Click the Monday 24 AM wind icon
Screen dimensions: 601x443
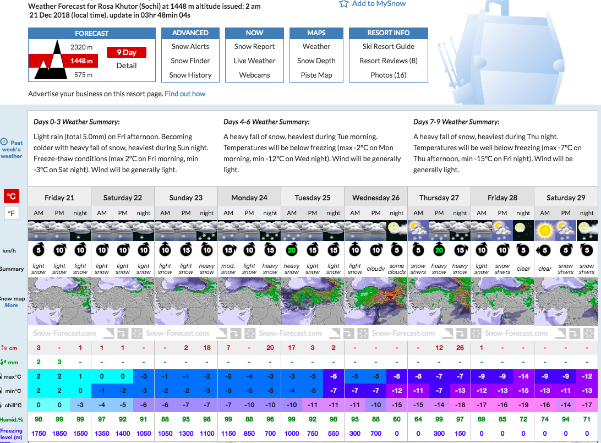tap(228, 250)
